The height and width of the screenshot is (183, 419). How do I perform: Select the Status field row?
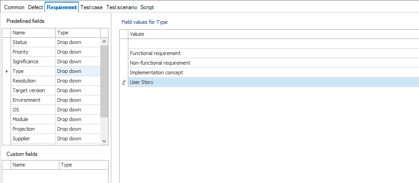[56, 42]
